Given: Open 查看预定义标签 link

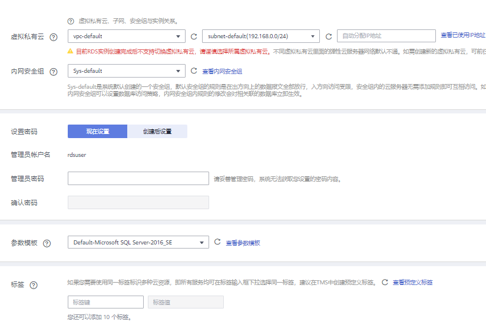Looking at the screenshot, I should point(412,282).
